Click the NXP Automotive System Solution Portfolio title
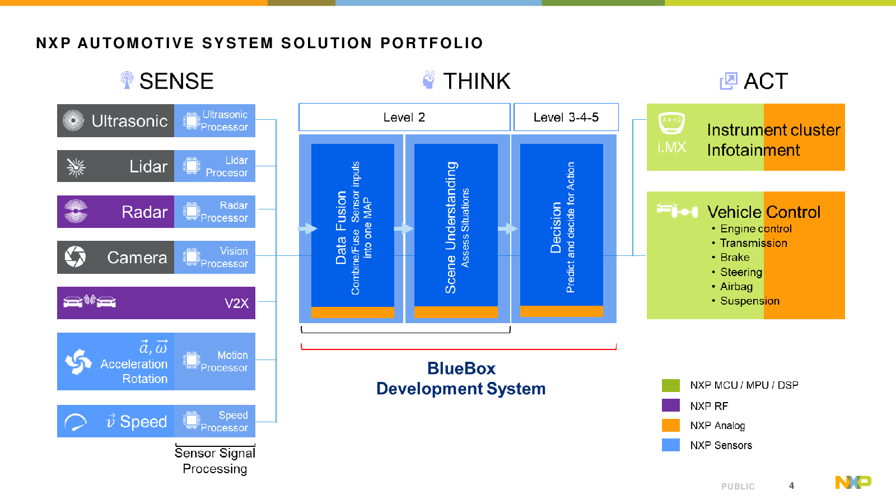This screenshot has width=896, height=504. click(x=259, y=43)
